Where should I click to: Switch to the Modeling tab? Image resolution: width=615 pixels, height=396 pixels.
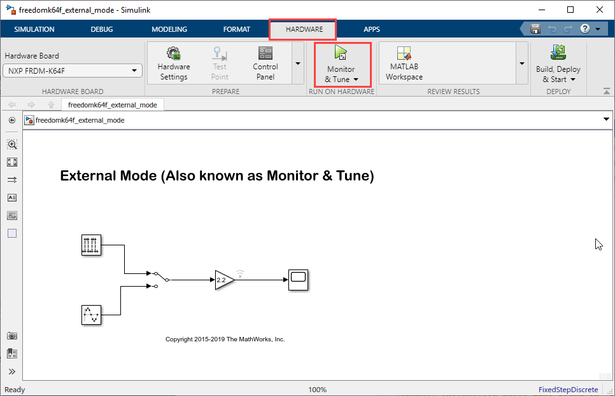tap(169, 29)
